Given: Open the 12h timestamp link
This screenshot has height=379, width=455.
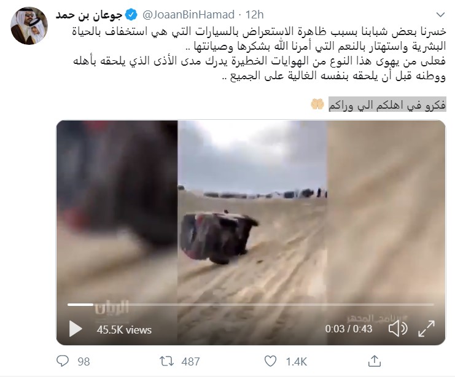Looking at the screenshot, I should (254, 15).
